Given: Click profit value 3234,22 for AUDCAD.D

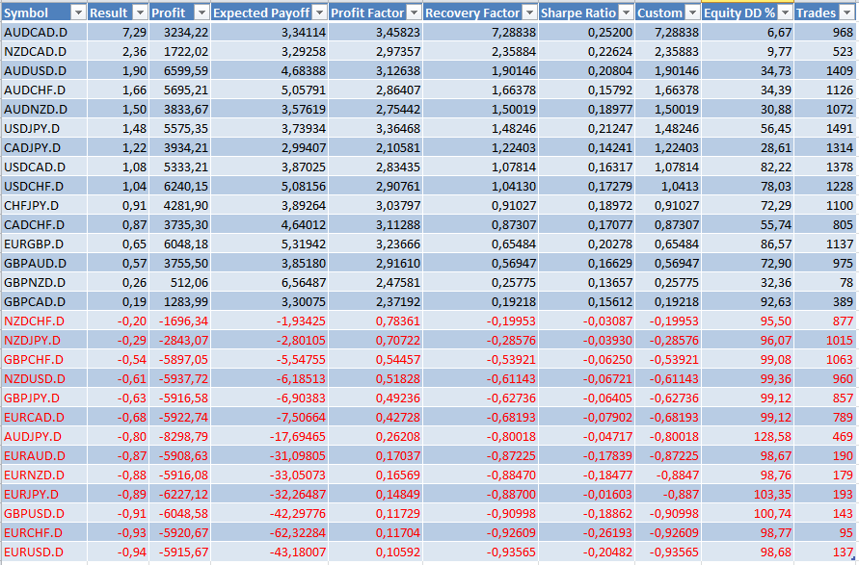Looking at the screenshot, I should (186, 33).
